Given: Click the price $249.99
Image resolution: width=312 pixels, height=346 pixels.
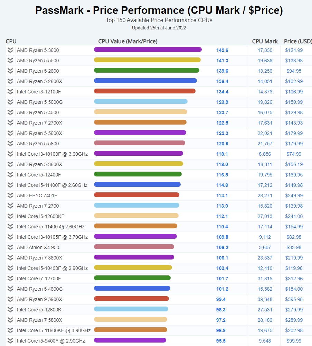Looking at the screenshot, I should [294, 195].
